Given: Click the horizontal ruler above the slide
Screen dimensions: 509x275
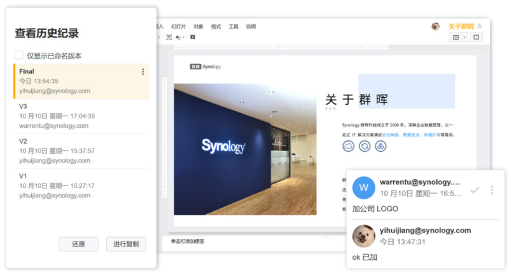Looking at the screenshot, I should [281, 47].
